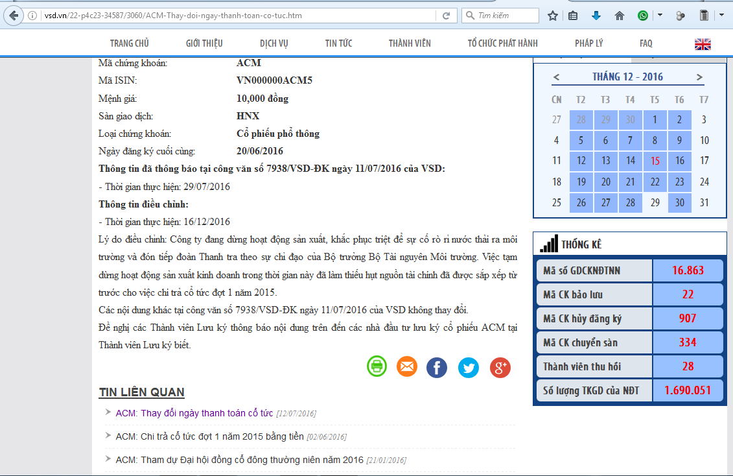The width and height of the screenshot is (733, 476).
Task: Select calendar day 22
Action: pos(655,182)
